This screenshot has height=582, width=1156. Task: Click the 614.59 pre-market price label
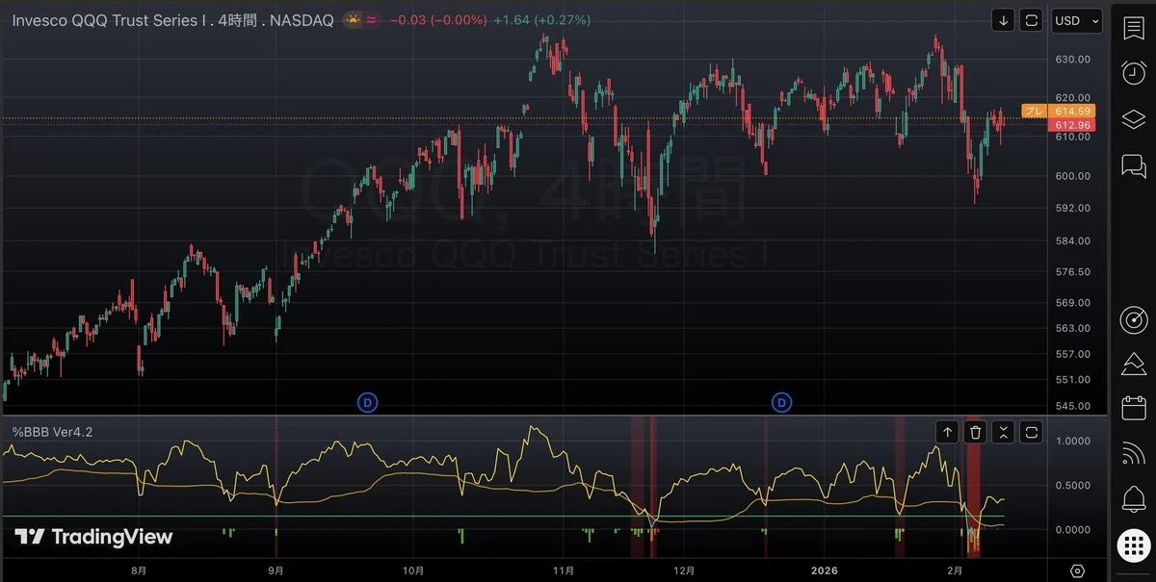click(1070, 112)
